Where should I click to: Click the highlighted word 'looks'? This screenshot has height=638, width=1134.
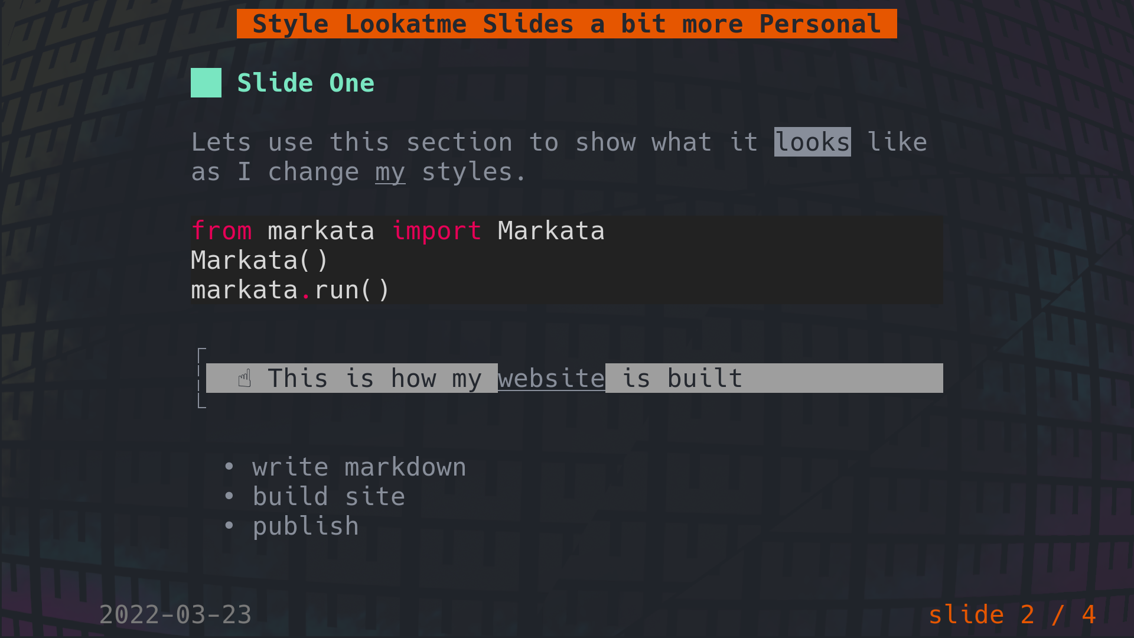coord(812,142)
